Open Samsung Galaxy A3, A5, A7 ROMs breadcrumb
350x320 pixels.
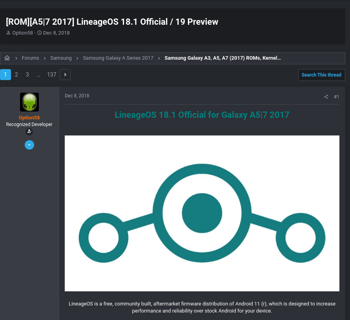coord(222,58)
